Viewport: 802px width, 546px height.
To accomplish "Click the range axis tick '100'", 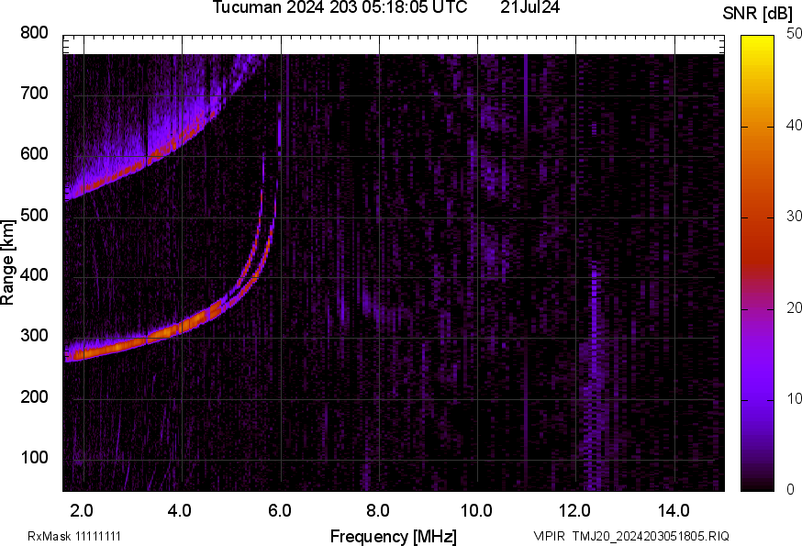I will [x=34, y=457].
